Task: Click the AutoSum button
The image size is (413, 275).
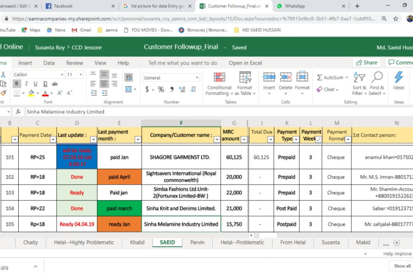Action: 332,77
